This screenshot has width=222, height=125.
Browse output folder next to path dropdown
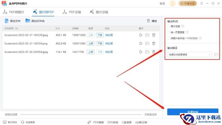click(x=216, y=55)
